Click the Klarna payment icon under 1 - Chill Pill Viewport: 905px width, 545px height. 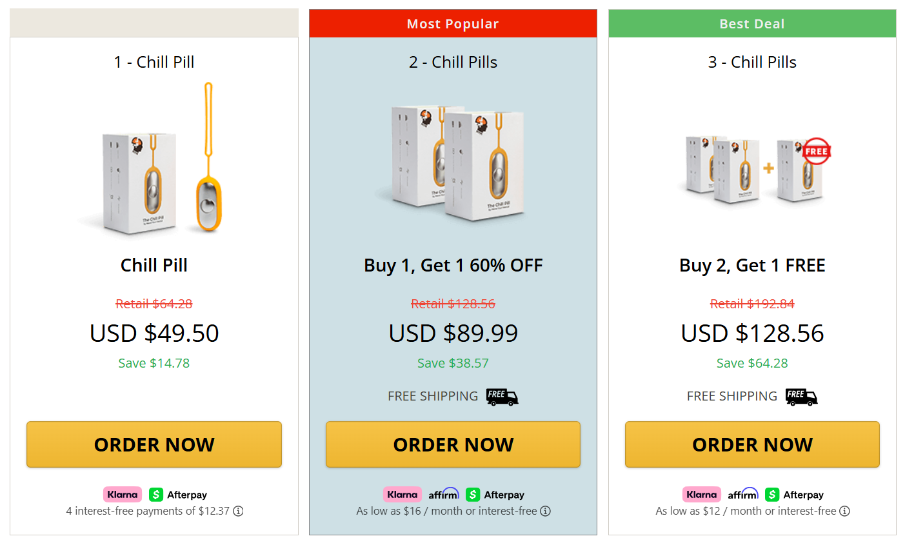[x=123, y=494]
